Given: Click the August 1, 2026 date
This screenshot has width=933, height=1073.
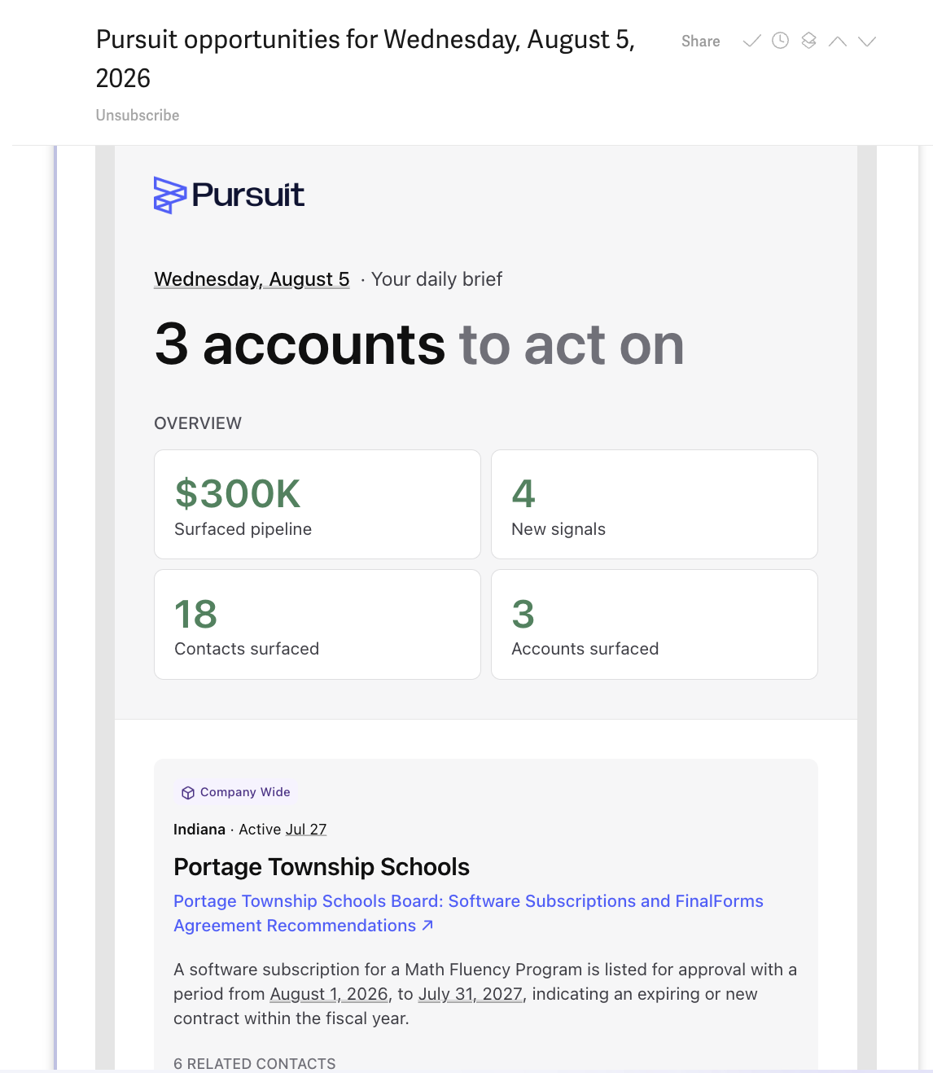Looking at the screenshot, I should (x=329, y=994).
